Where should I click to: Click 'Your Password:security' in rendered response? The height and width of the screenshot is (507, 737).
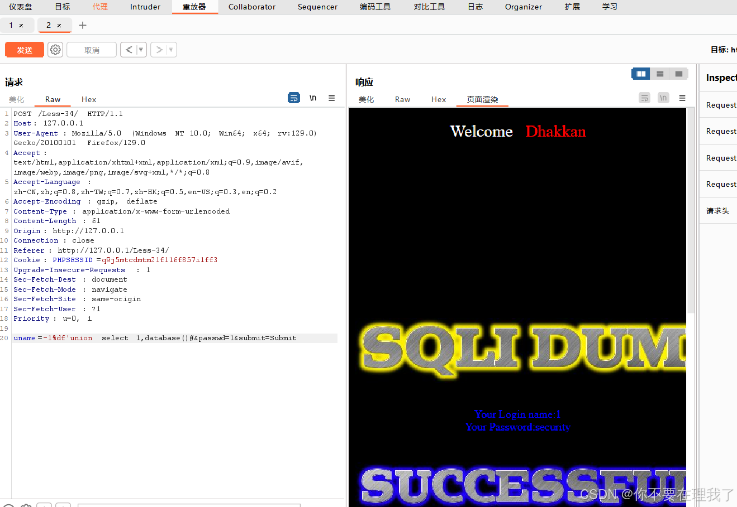517,427
